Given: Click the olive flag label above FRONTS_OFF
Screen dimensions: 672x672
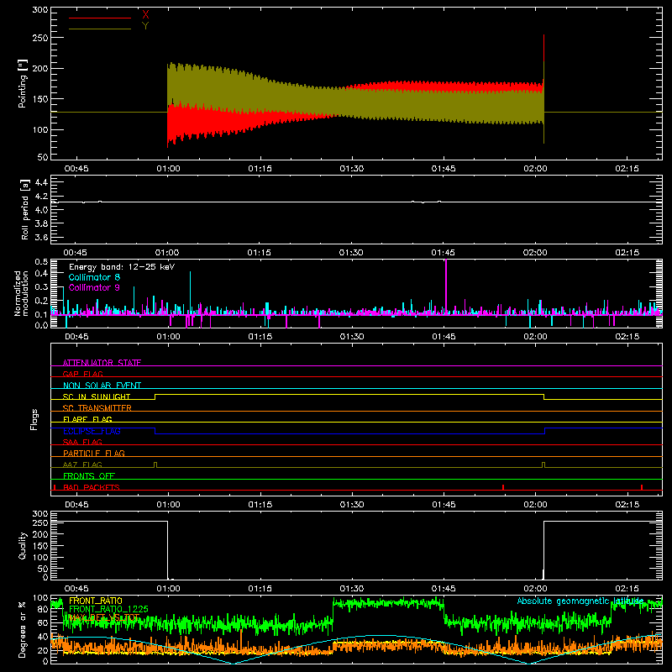Looking at the screenshot, I should click(82, 465).
